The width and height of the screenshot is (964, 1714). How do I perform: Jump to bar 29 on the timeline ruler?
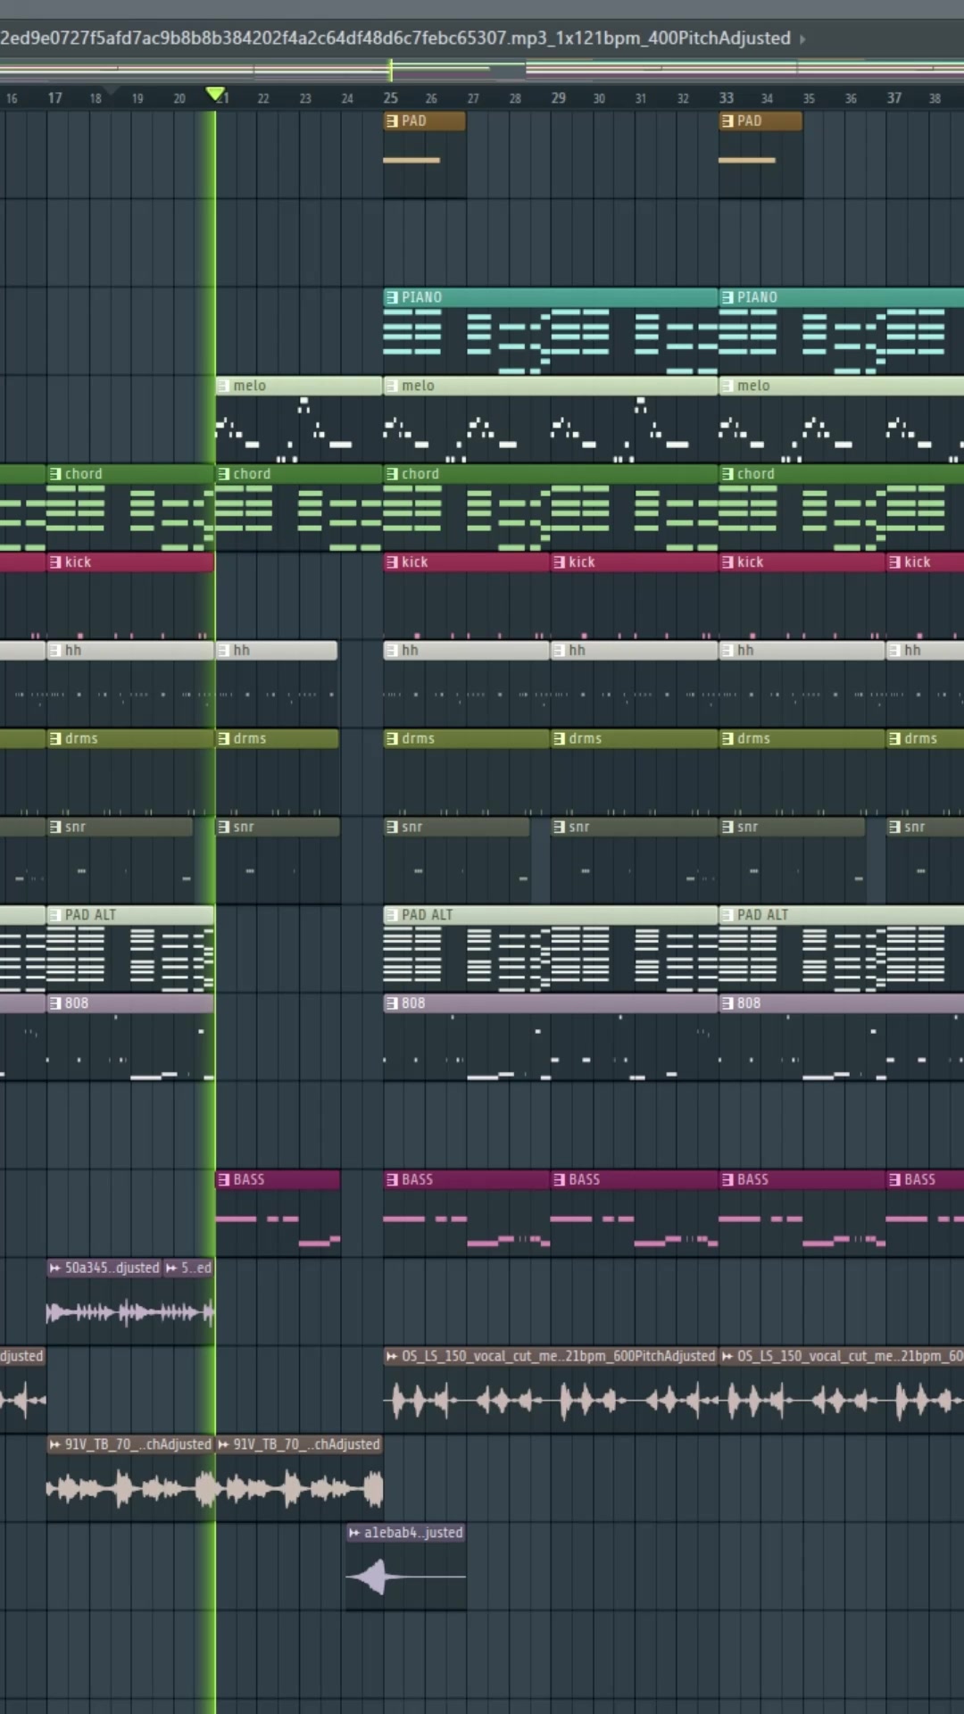(559, 98)
